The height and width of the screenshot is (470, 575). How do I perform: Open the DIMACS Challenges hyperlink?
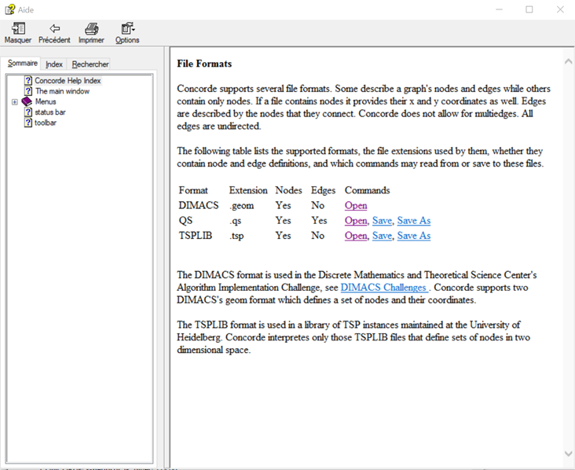384,288
